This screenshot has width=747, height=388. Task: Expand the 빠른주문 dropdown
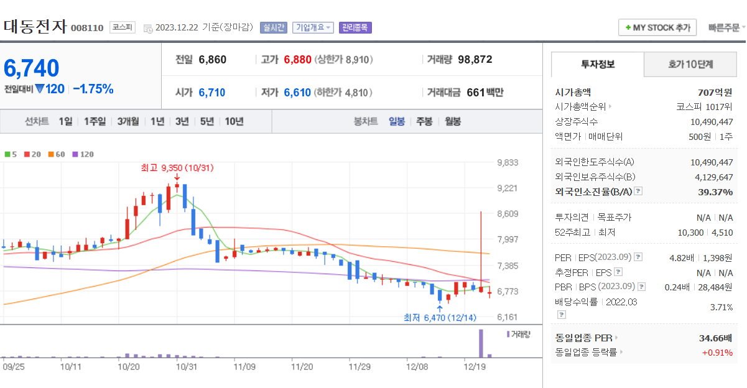726,28
